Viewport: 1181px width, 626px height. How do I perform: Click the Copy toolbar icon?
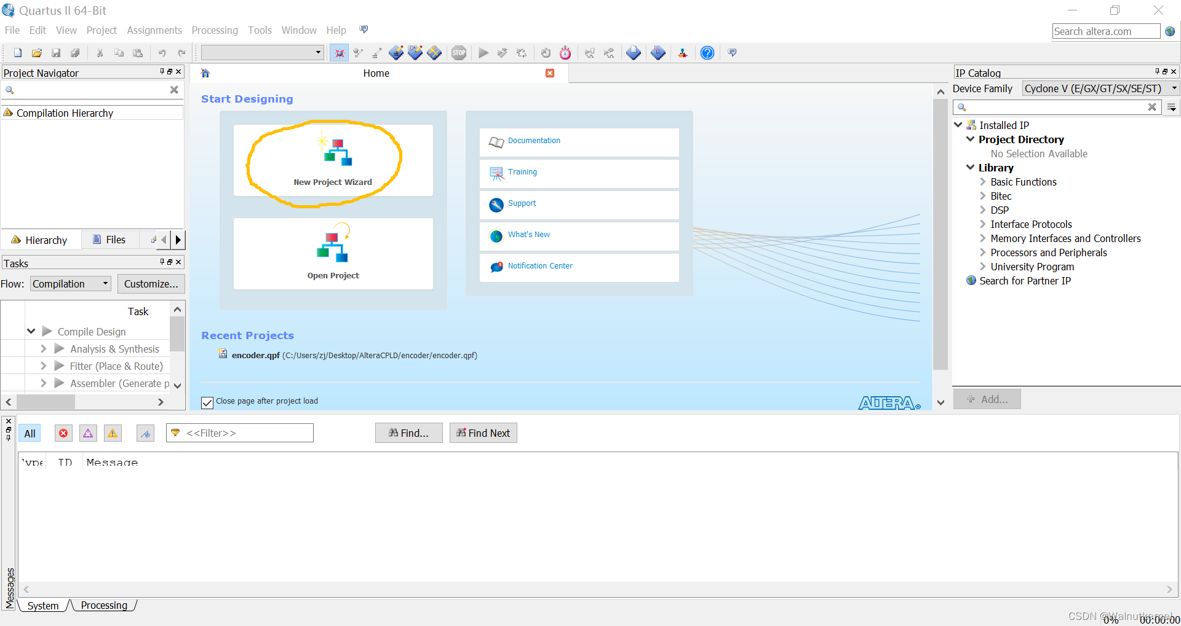[x=119, y=53]
